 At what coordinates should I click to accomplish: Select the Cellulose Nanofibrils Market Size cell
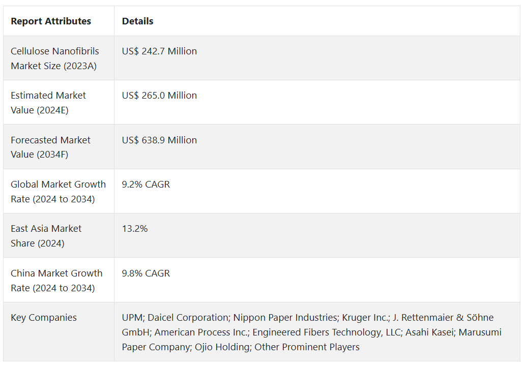(x=55, y=58)
